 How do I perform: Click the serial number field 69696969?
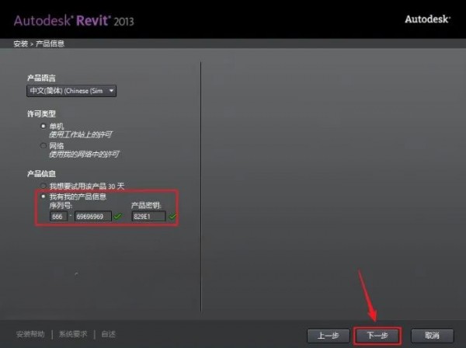pos(93,217)
